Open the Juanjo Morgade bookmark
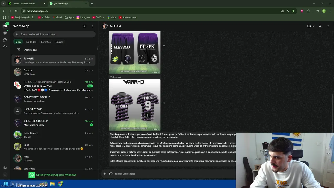Screen dimensions: 334x188 coord(23,17)
